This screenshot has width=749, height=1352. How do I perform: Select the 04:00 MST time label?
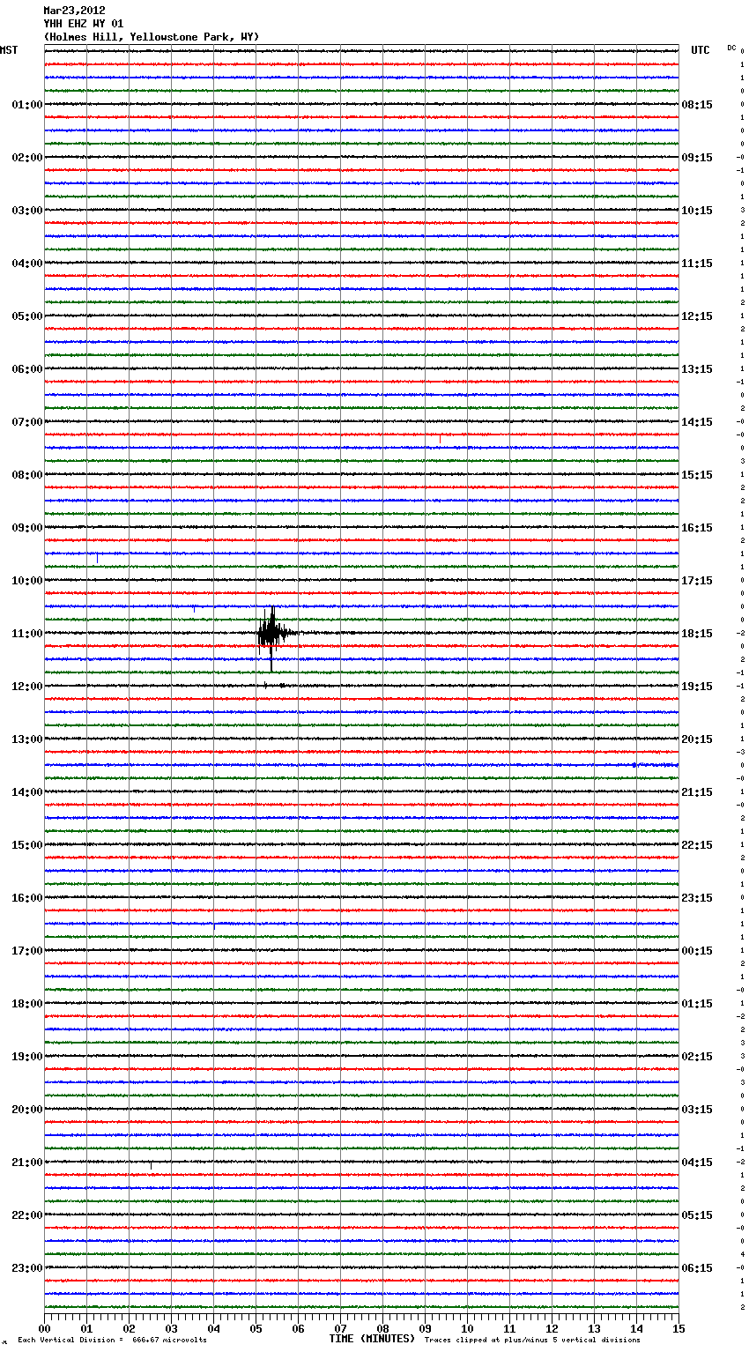pyautogui.click(x=27, y=264)
